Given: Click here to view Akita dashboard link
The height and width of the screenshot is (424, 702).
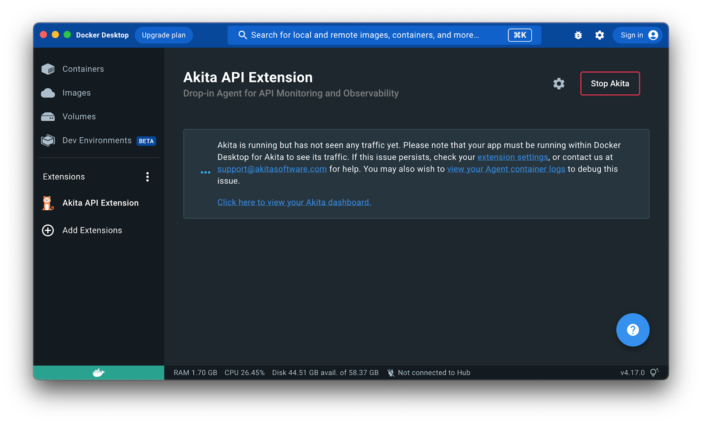Looking at the screenshot, I should coord(294,202).
